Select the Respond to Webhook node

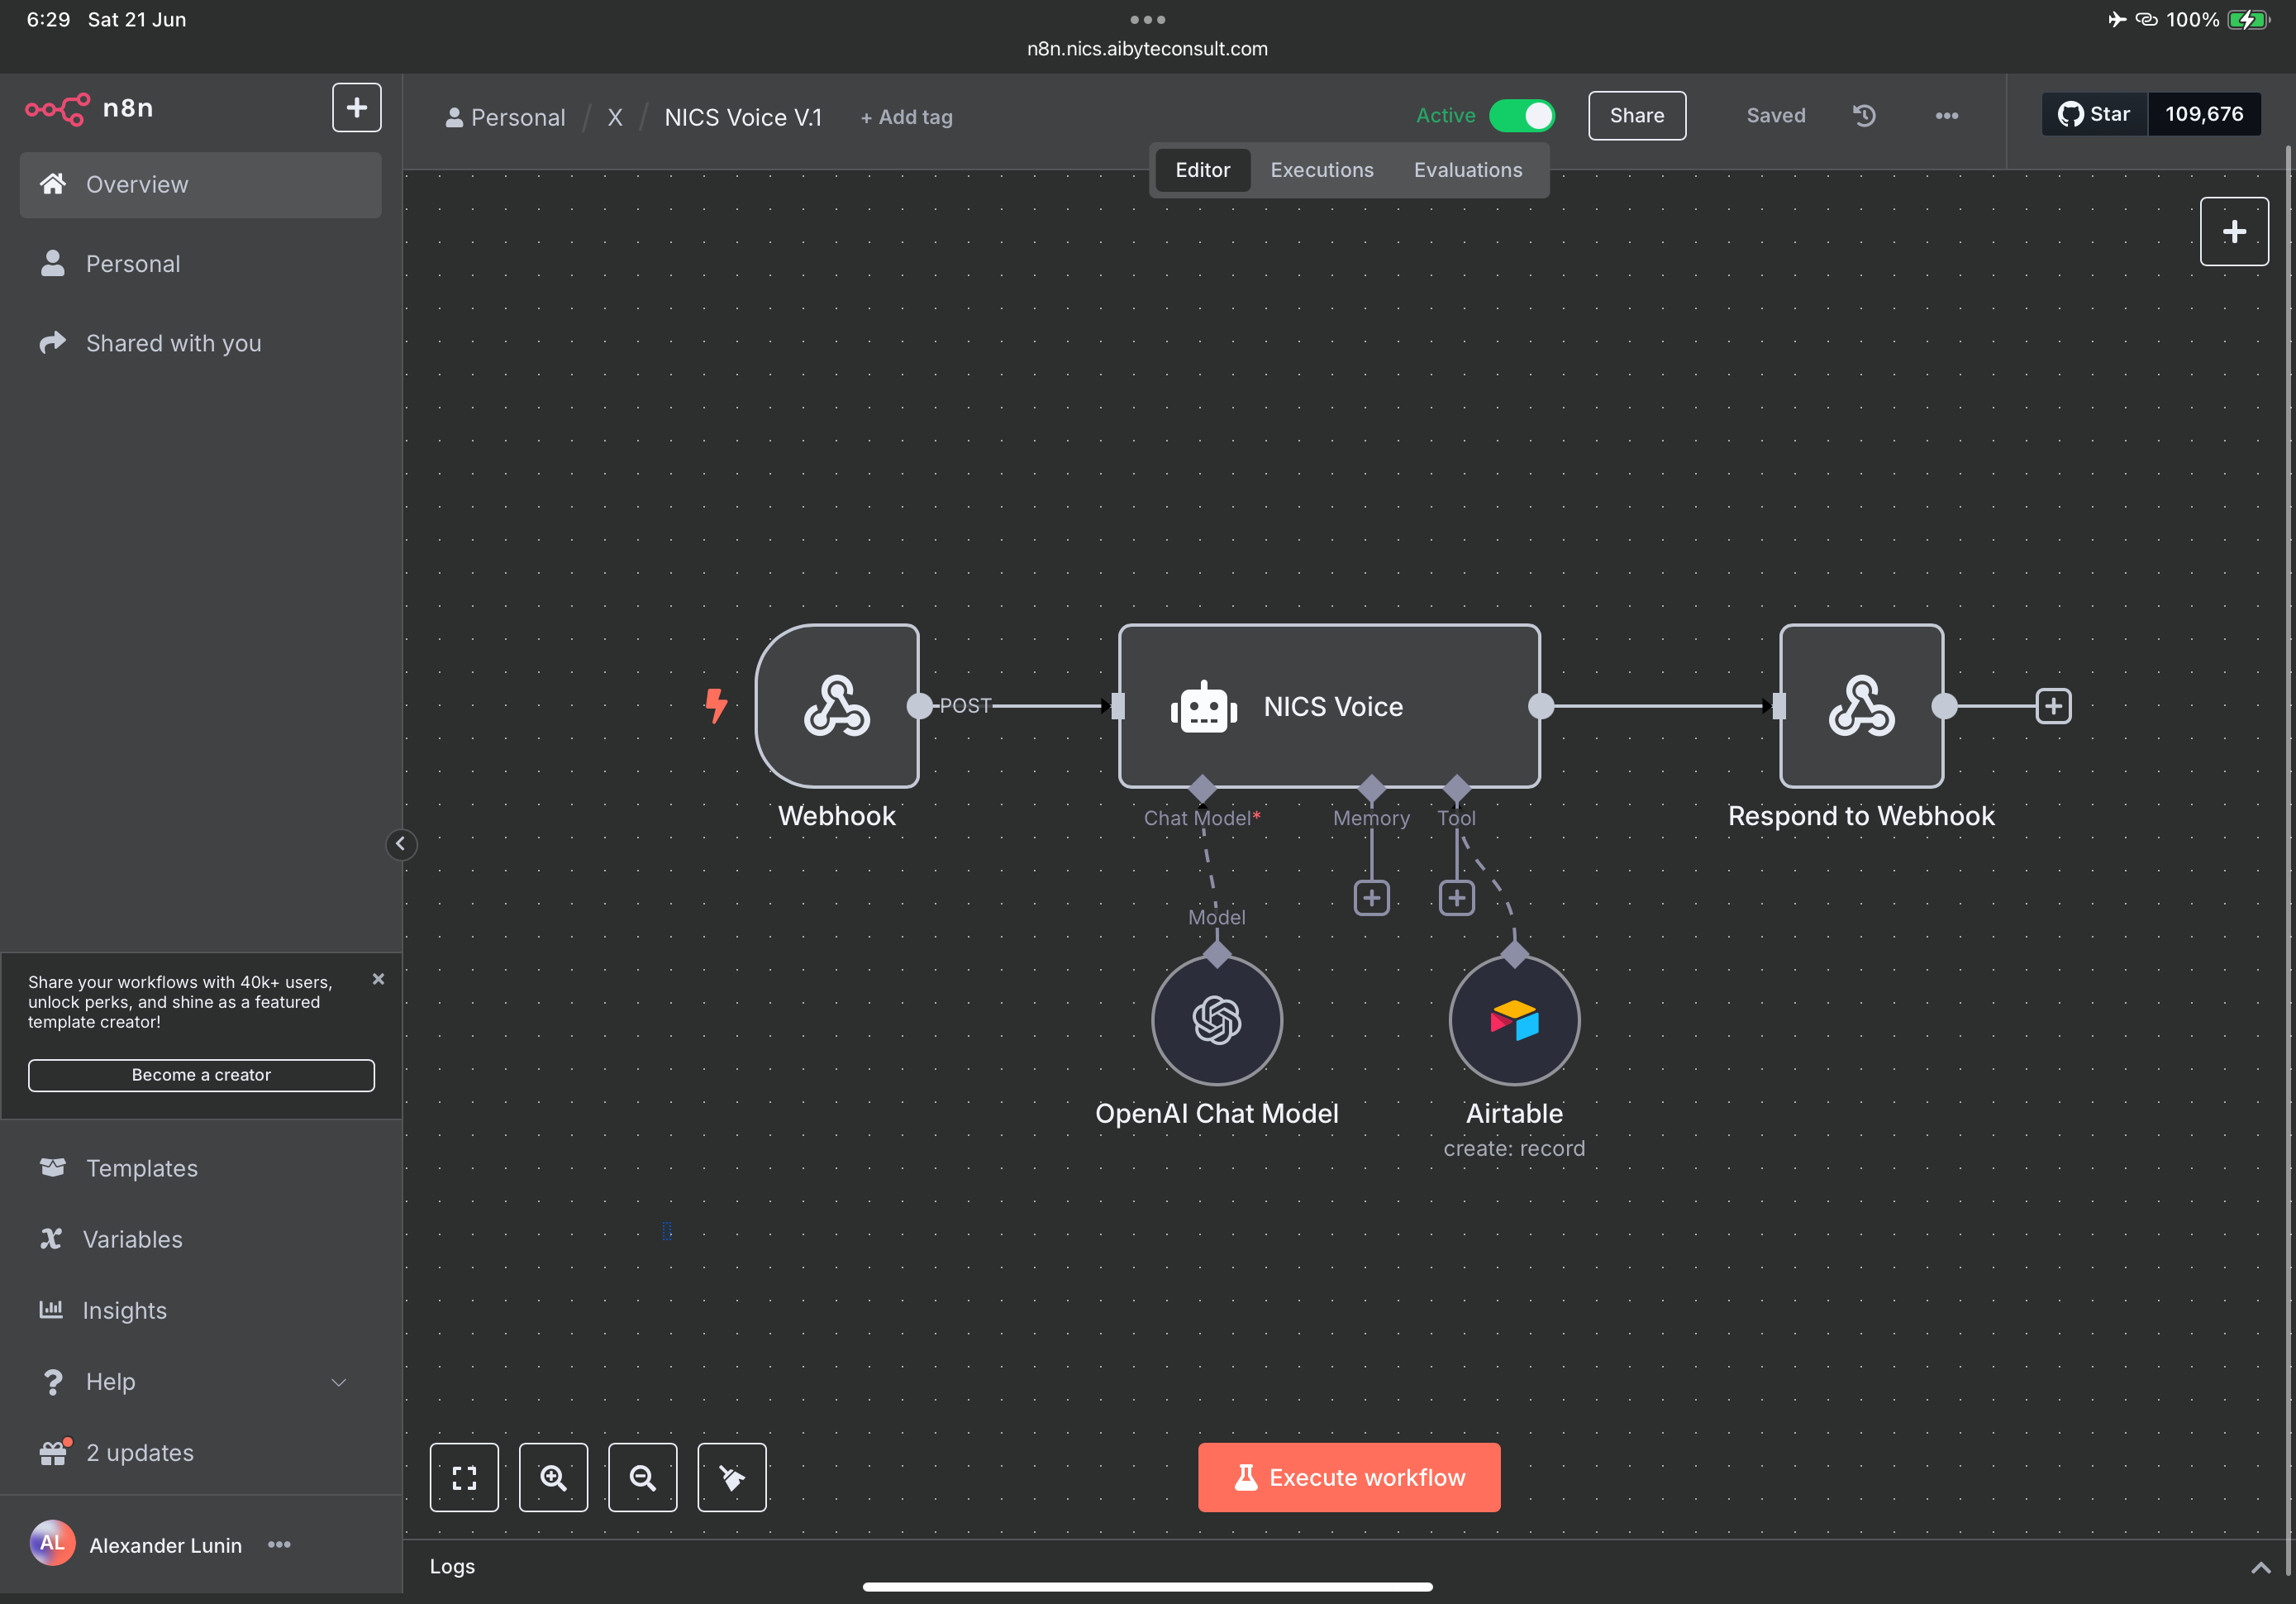1861,705
